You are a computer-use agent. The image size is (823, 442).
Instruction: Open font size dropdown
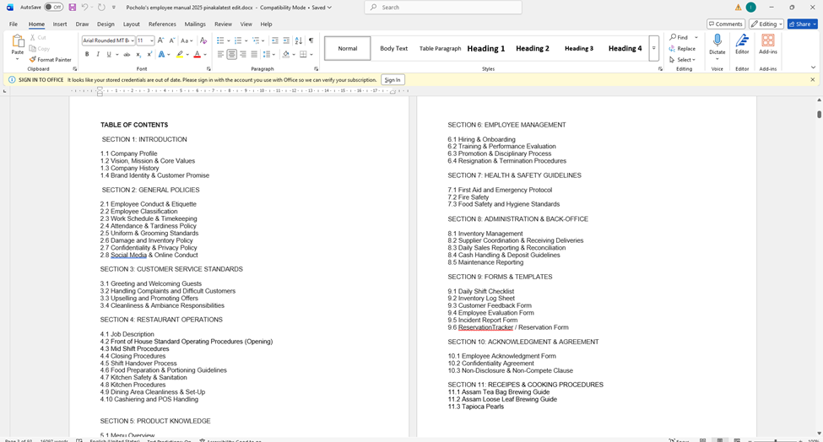click(x=152, y=40)
